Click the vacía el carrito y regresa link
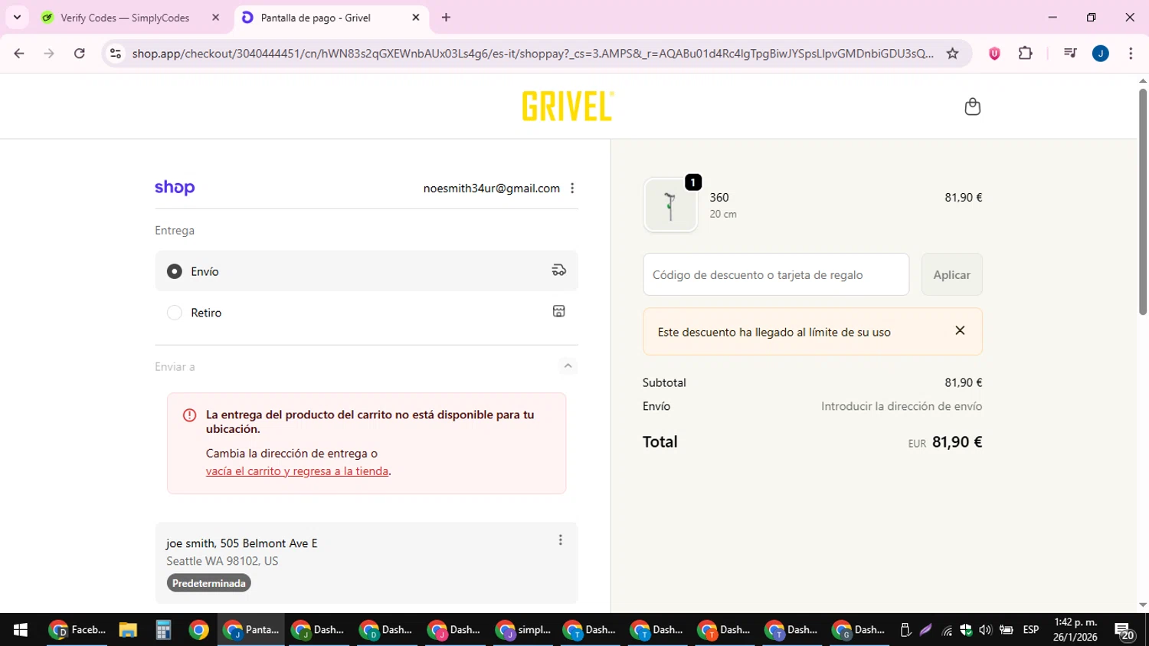 point(297,471)
